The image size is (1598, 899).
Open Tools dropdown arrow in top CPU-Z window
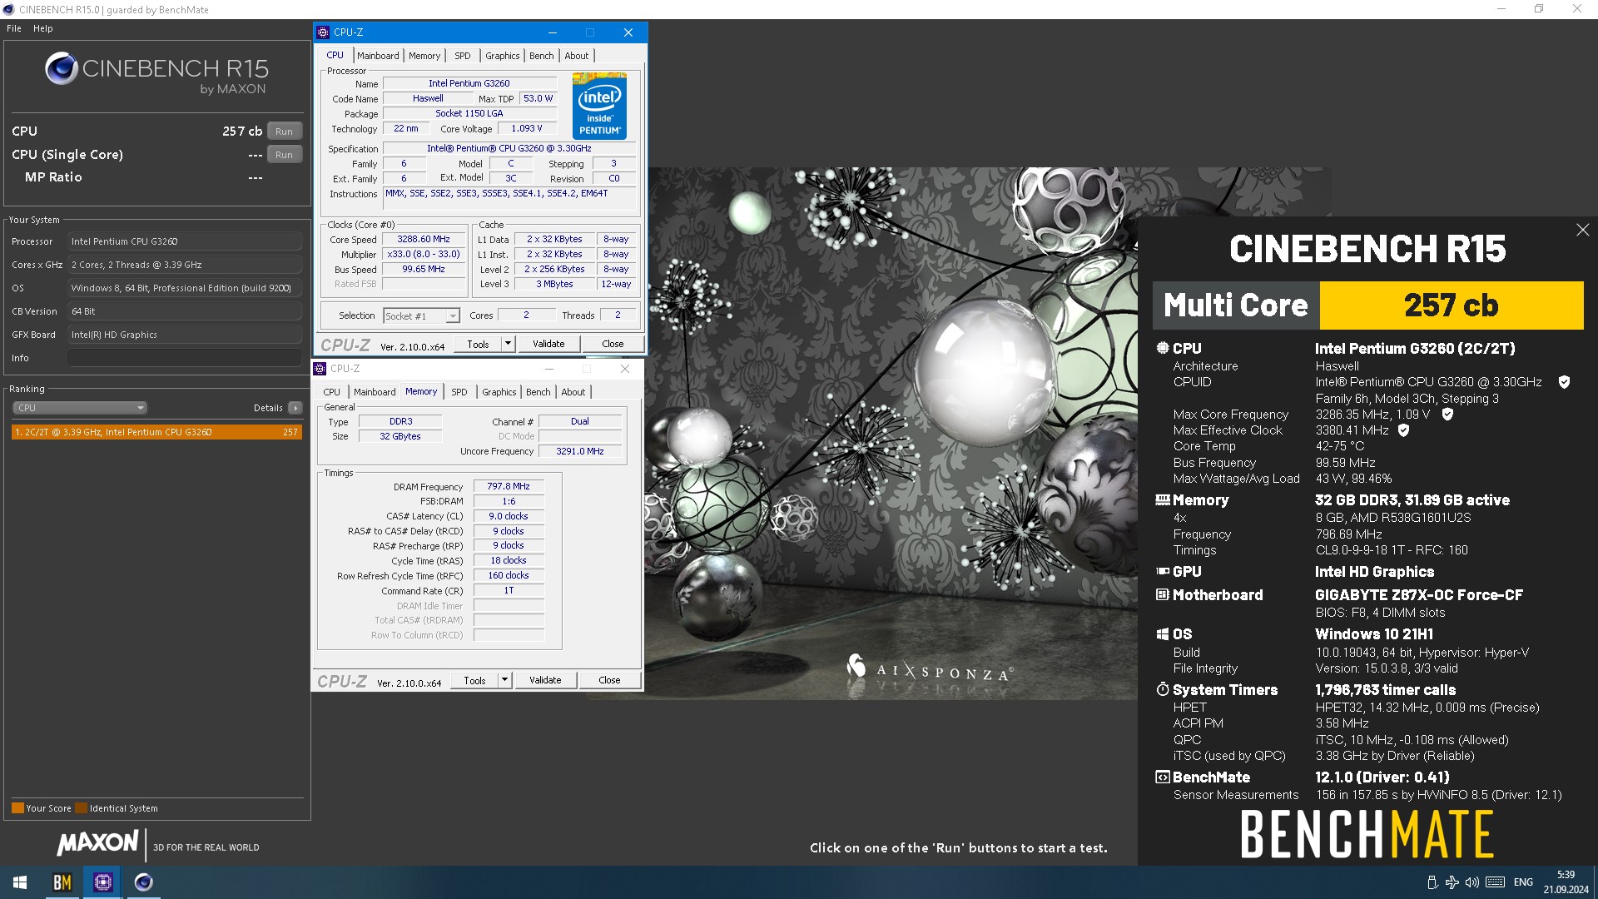pyautogui.click(x=508, y=344)
